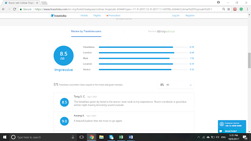
Task: Click the zoom magnifier icon in address bar
Action: pyautogui.click(x=224, y=9)
